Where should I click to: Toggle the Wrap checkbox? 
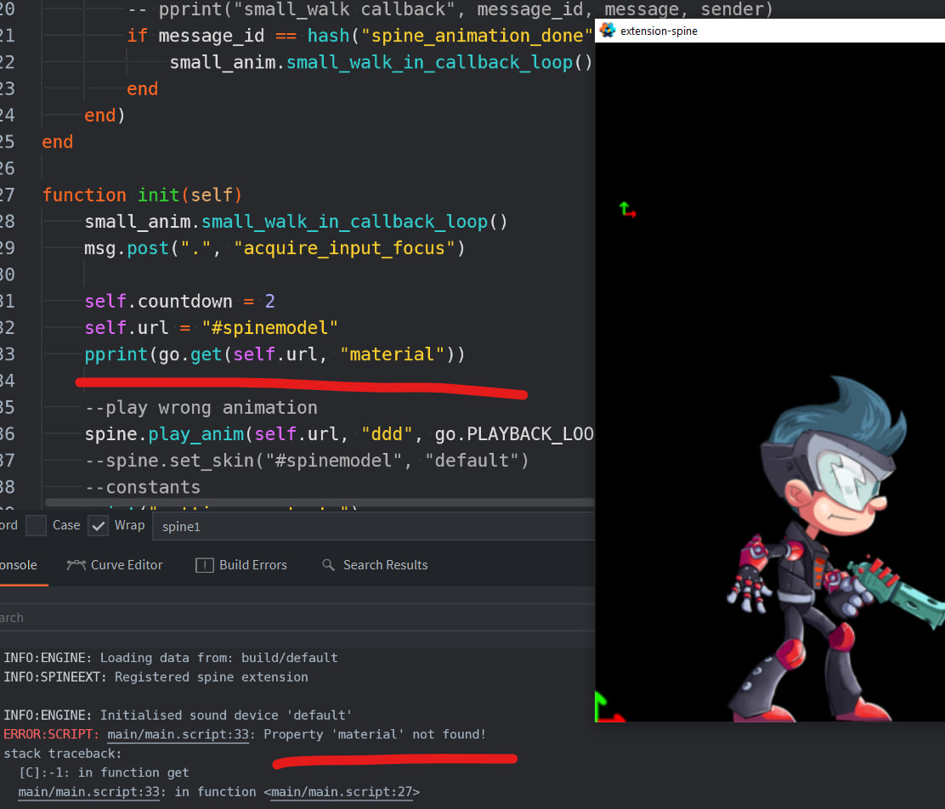click(x=99, y=525)
